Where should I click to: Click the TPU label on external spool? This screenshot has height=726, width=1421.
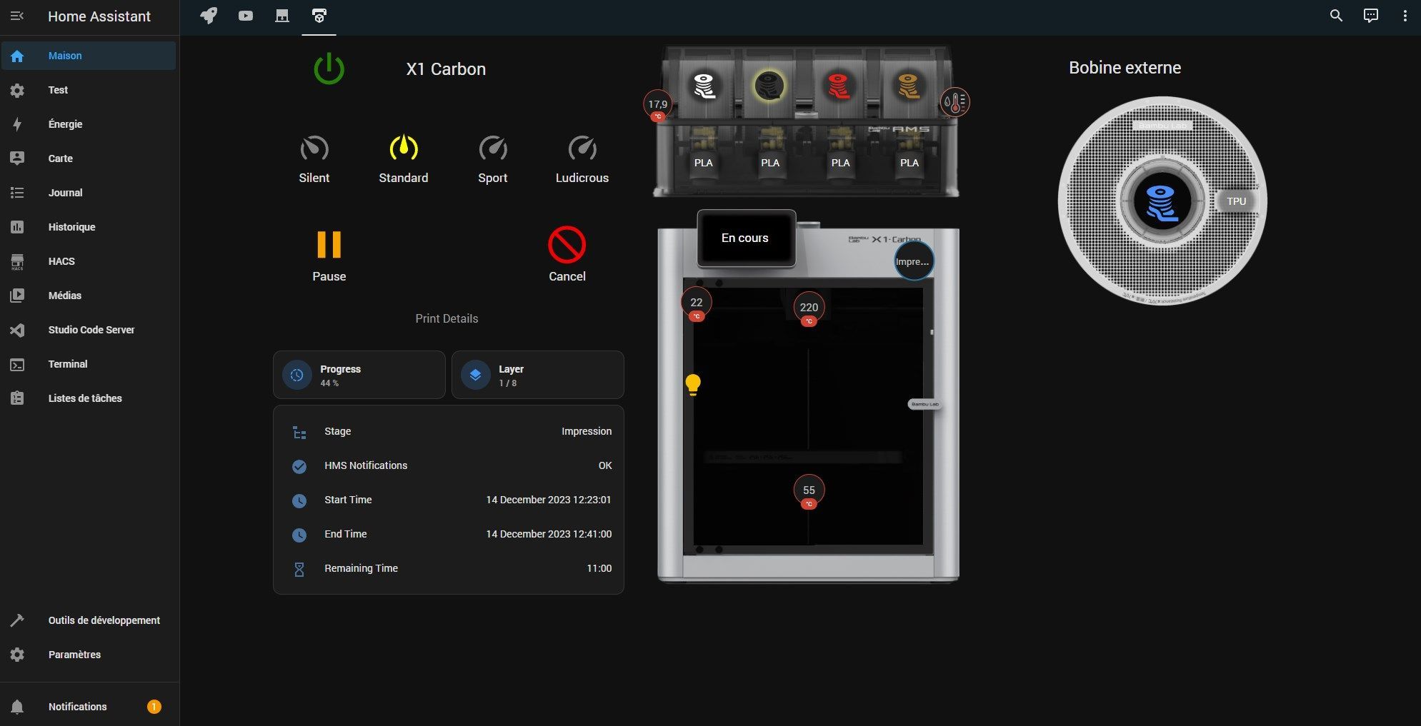pyautogui.click(x=1237, y=201)
